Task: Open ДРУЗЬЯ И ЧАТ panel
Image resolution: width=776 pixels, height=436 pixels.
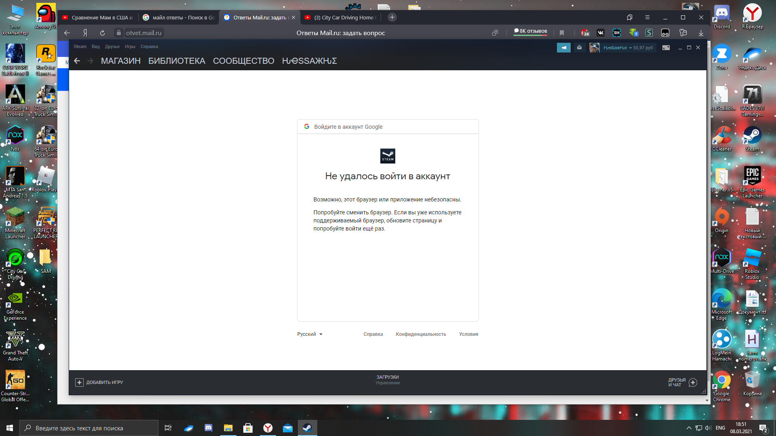Action: tap(683, 382)
